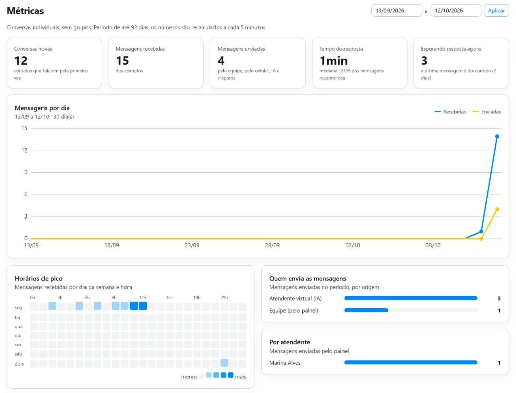
Task: Select the highest blue Recebidas data point
Action: tap(497, 136)
